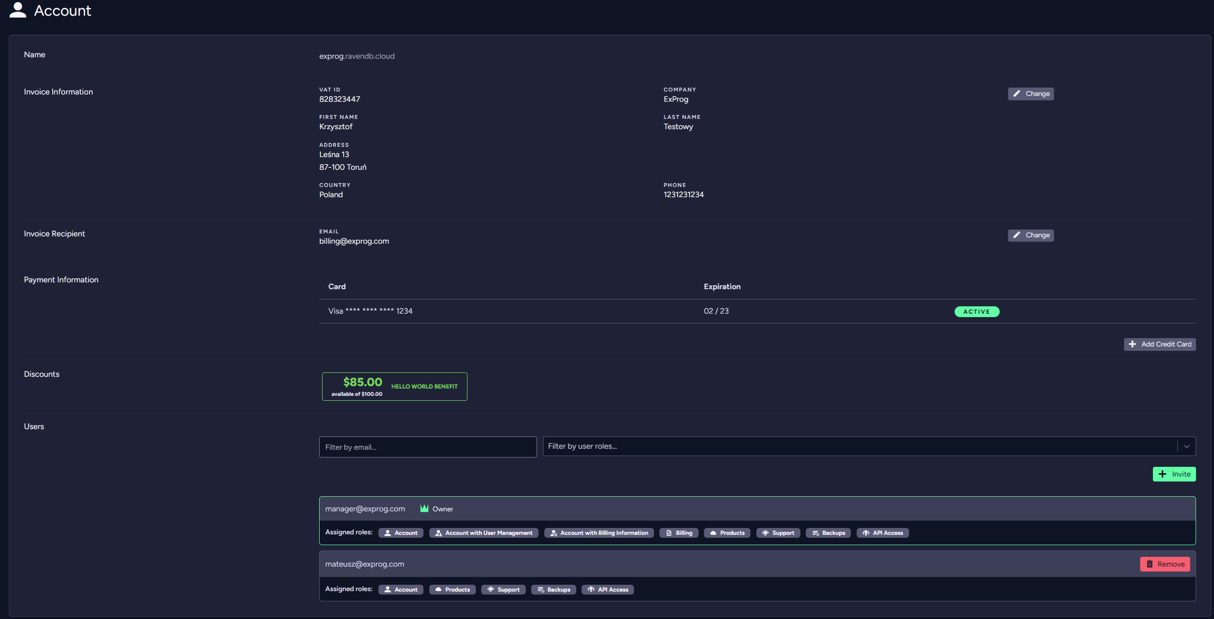Click mateusz's Backups role badge
1214x619 pixels.
[x=553, y=590]
